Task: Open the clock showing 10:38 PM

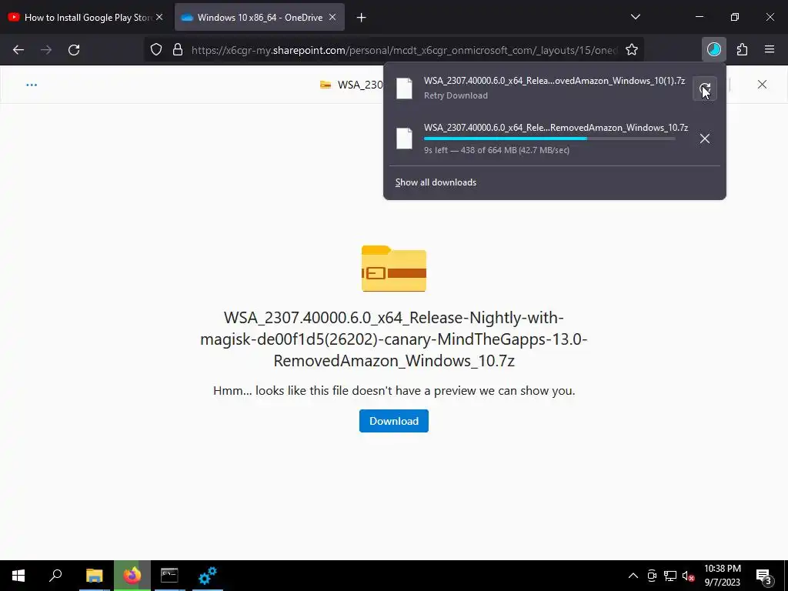Action: (722, 576)
